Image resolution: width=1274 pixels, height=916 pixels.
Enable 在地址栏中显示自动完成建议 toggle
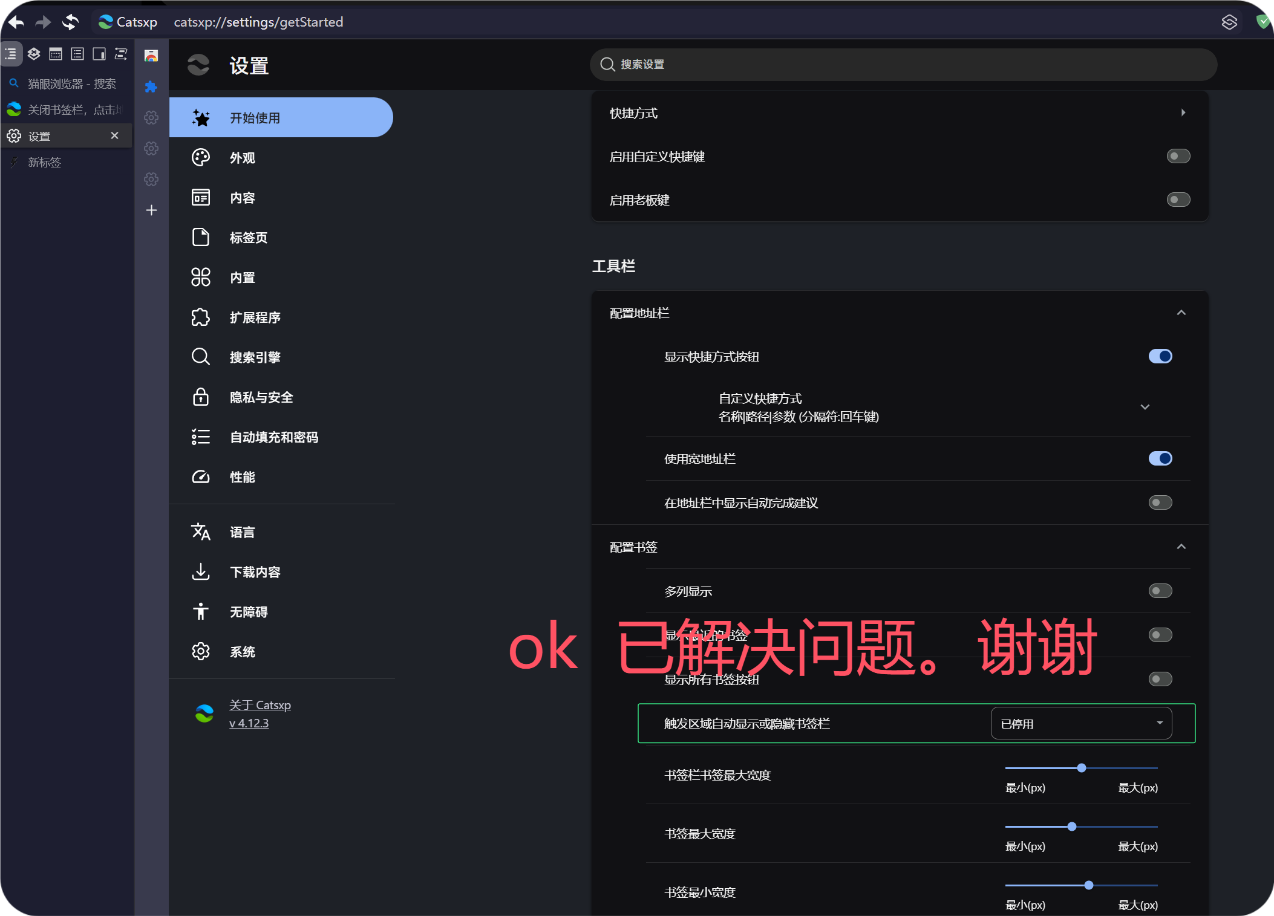pyautogui.click(x=1160, y=502)
